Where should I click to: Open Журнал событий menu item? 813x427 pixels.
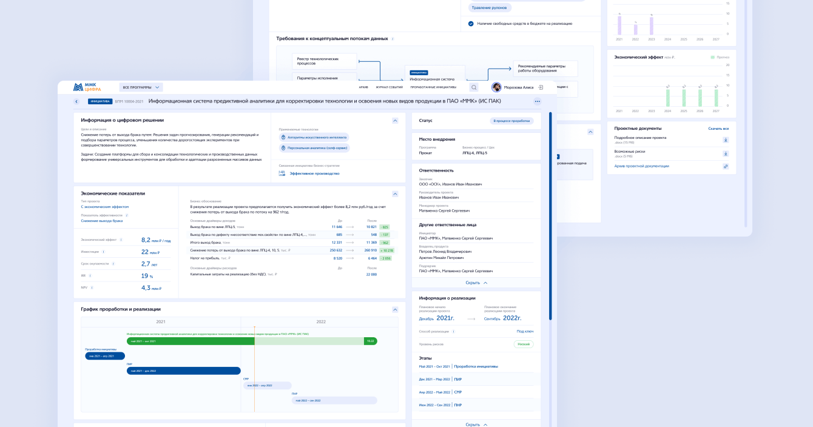(389, 87)
